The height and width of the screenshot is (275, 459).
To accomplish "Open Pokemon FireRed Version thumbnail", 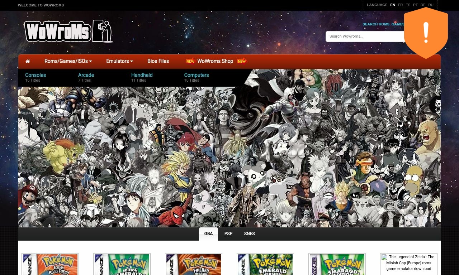I will click(x=194, y=264).
